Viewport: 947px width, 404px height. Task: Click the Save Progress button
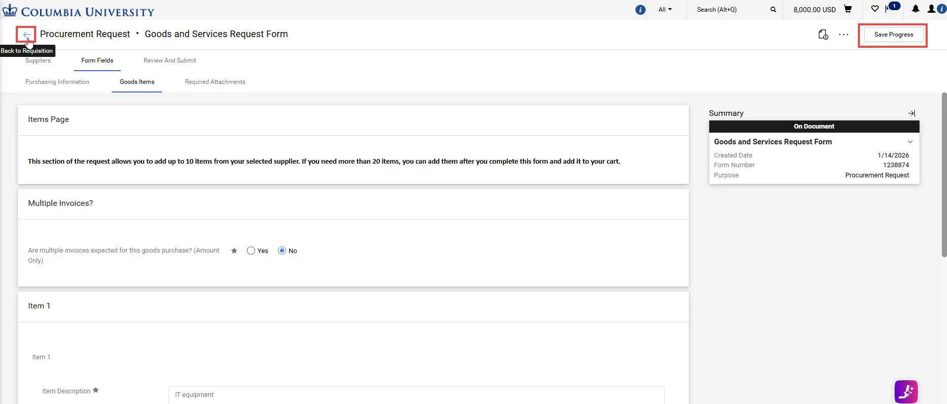(x=894, y=35)
